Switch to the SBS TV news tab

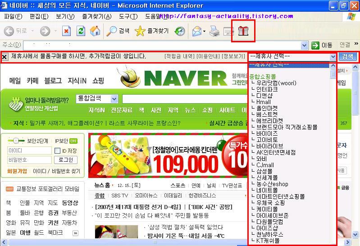click(119, 196)
